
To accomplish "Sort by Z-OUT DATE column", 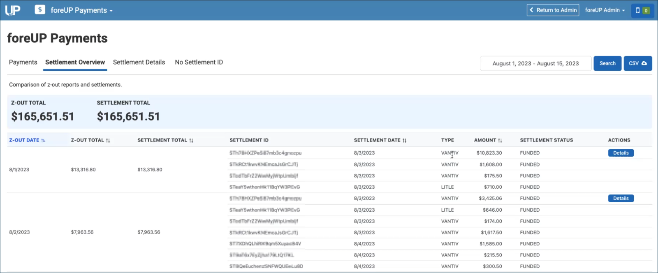I will click(x=27, y=140).
